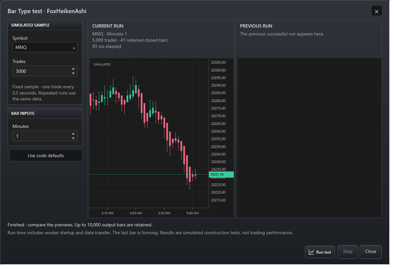Click the 5:30 AM time axis label
The image size is (394, 269).
point(164,213)
